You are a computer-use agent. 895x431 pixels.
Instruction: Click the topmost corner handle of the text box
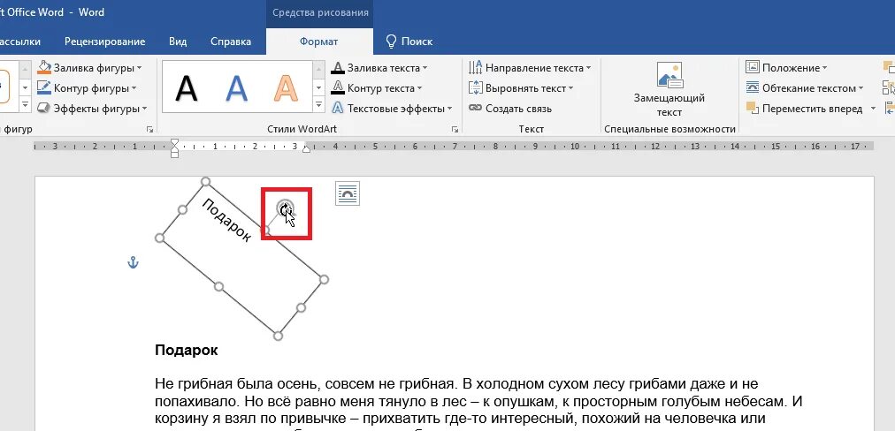(205, 181)
